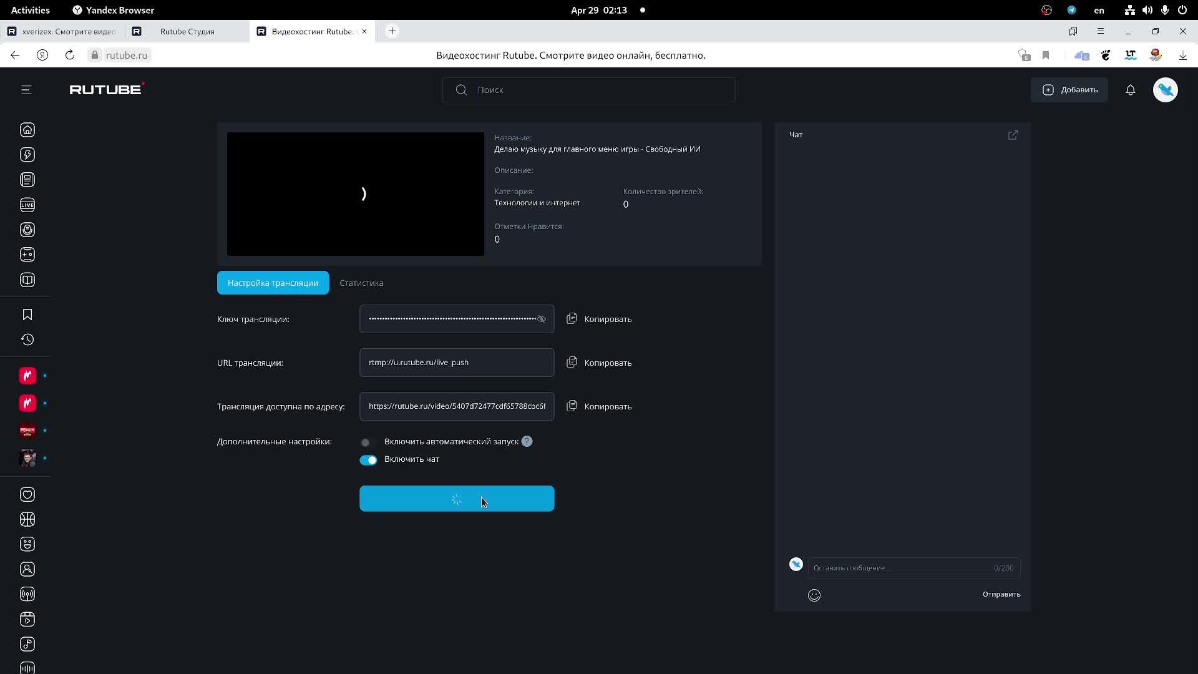Switch to Rutube Студия browser tab
Image resolution: width=1198 pixels, height=674 pixels.
[x=187, y=31]
